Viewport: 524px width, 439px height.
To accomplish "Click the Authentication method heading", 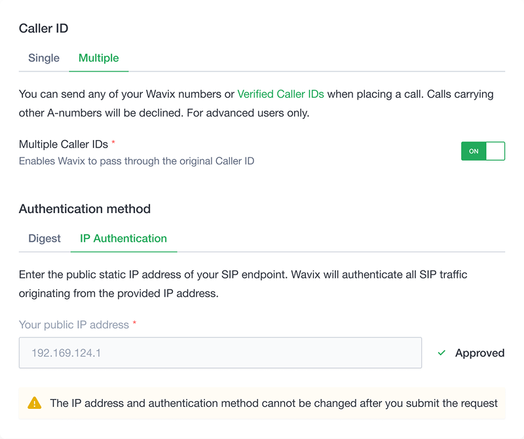I will pos(84,209).
